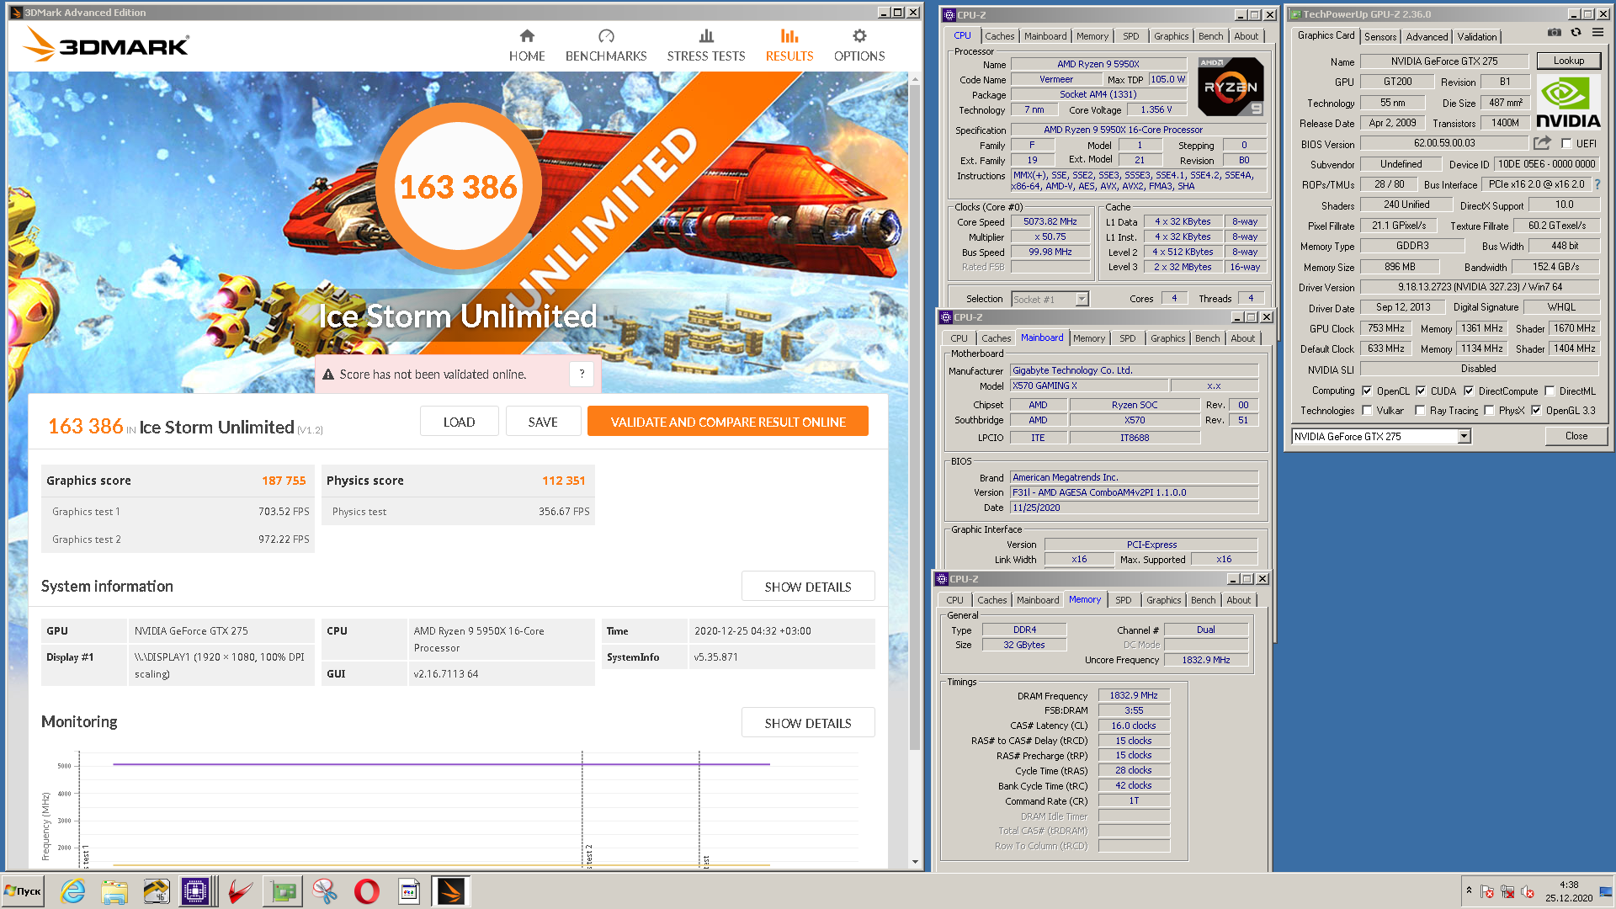1616x909 pixels.
Task: Open red checkmark app in taskbar
Action: pyautogui.click(x=241, y=891)
